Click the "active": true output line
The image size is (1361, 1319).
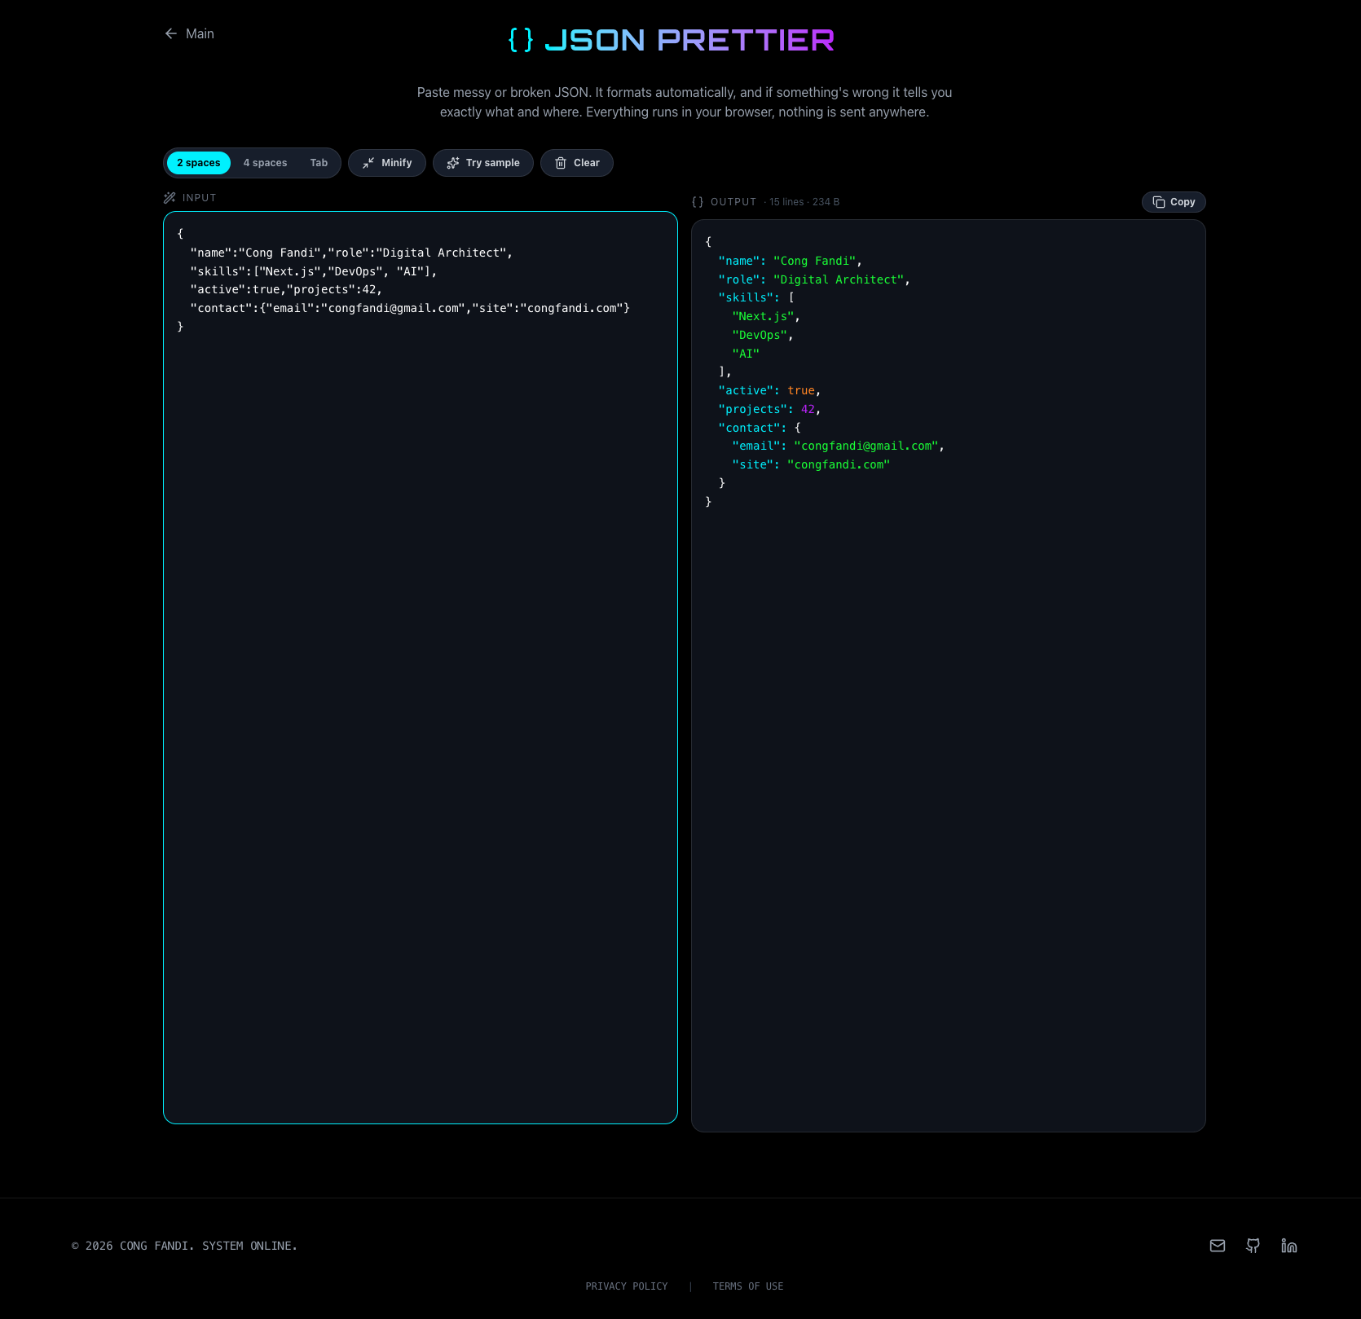click(x=769, y=391)
